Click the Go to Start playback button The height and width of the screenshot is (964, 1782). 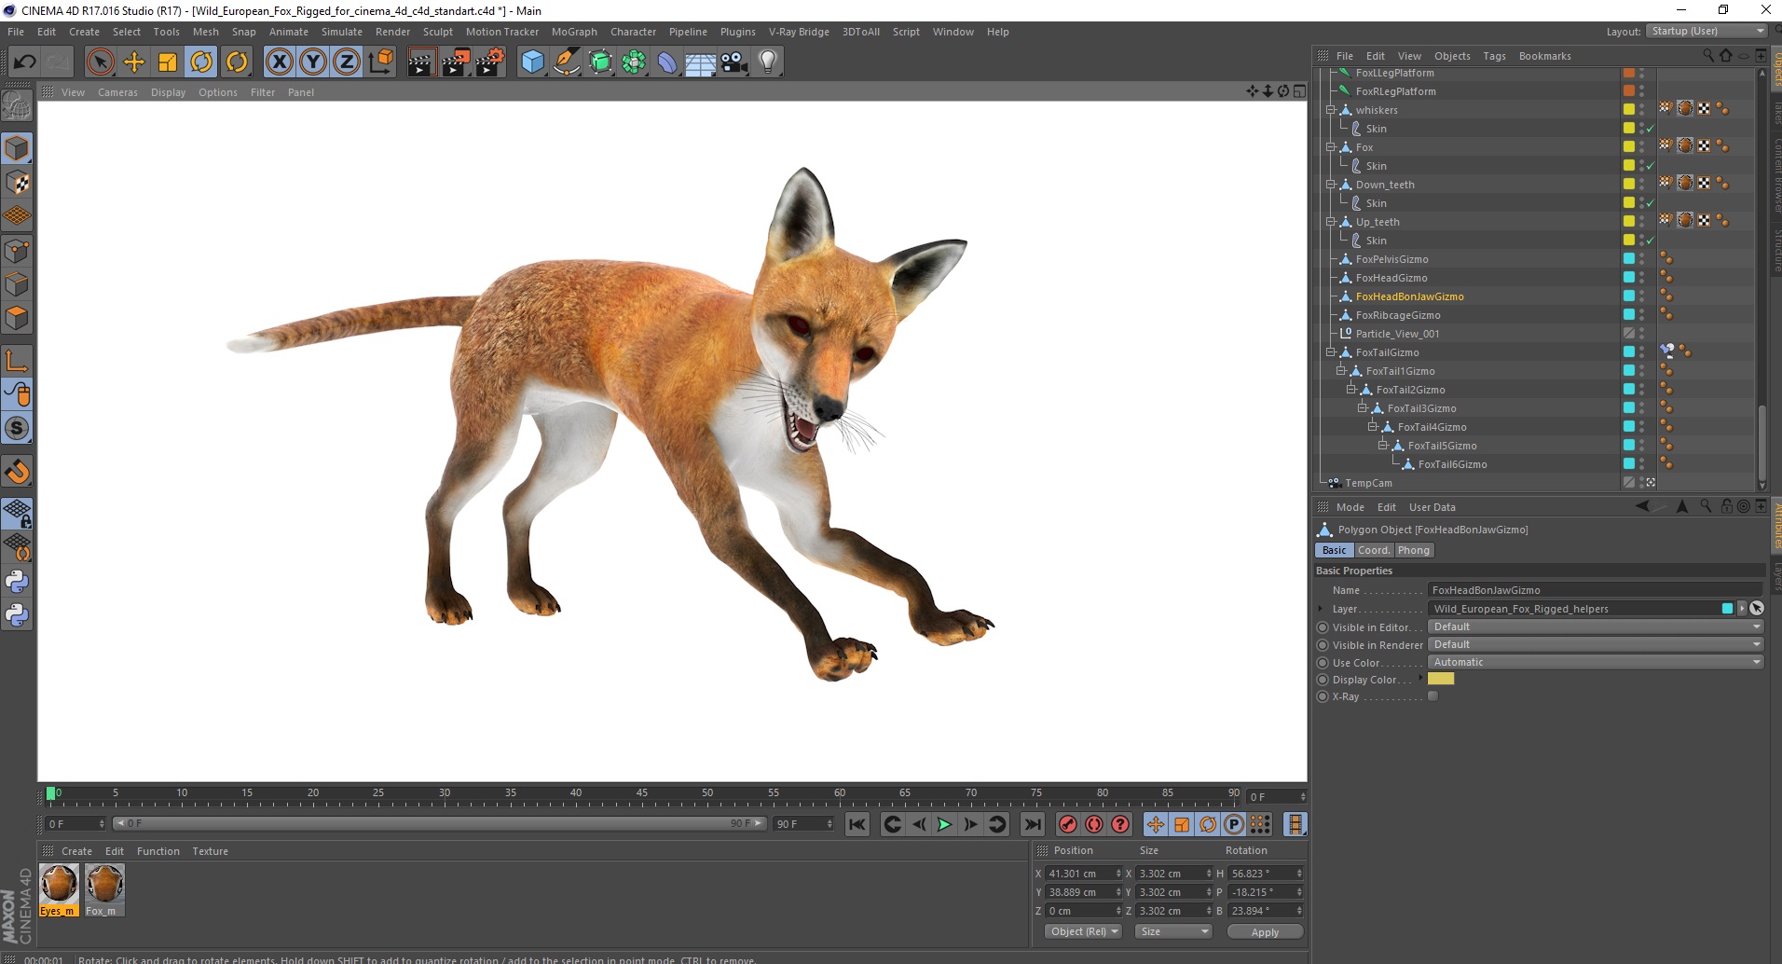coord(857,824)
